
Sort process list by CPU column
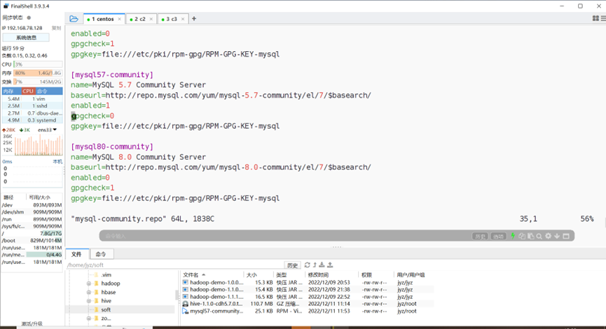pyautogui.click(x=28, y=91)
